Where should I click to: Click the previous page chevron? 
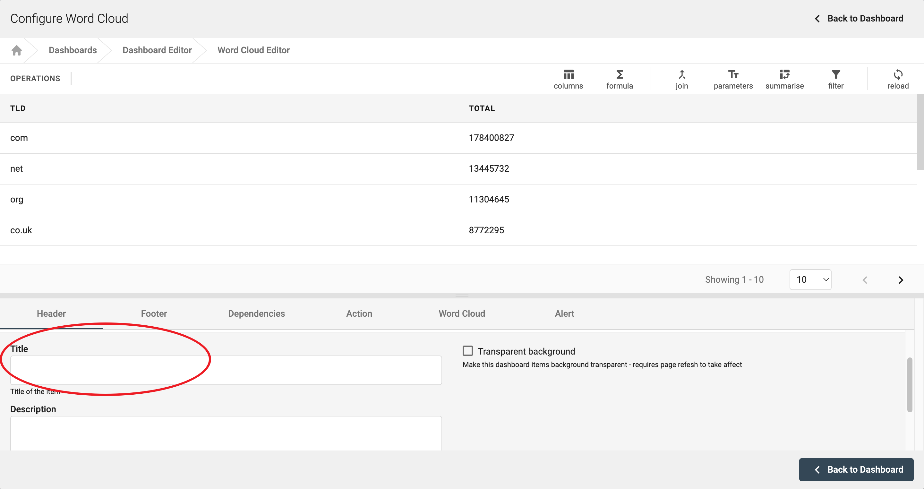click(865, 280)
